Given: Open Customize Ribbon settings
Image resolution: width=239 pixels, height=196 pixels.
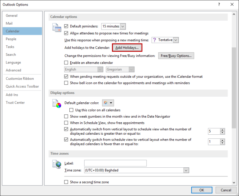Looking at the screenshot, I should coord(22,79).
